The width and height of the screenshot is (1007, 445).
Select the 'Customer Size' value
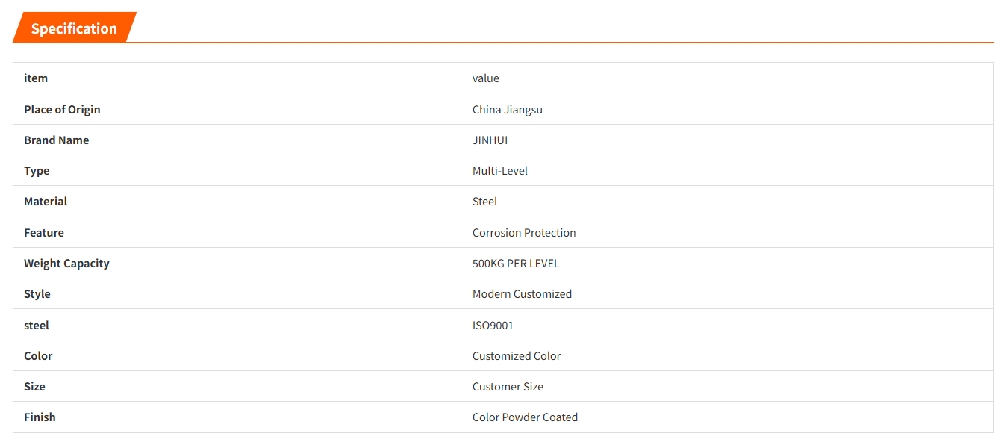pos(508,387)
